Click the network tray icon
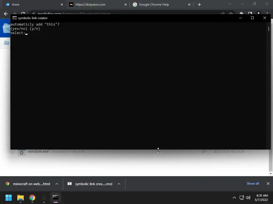 point(242,198)
